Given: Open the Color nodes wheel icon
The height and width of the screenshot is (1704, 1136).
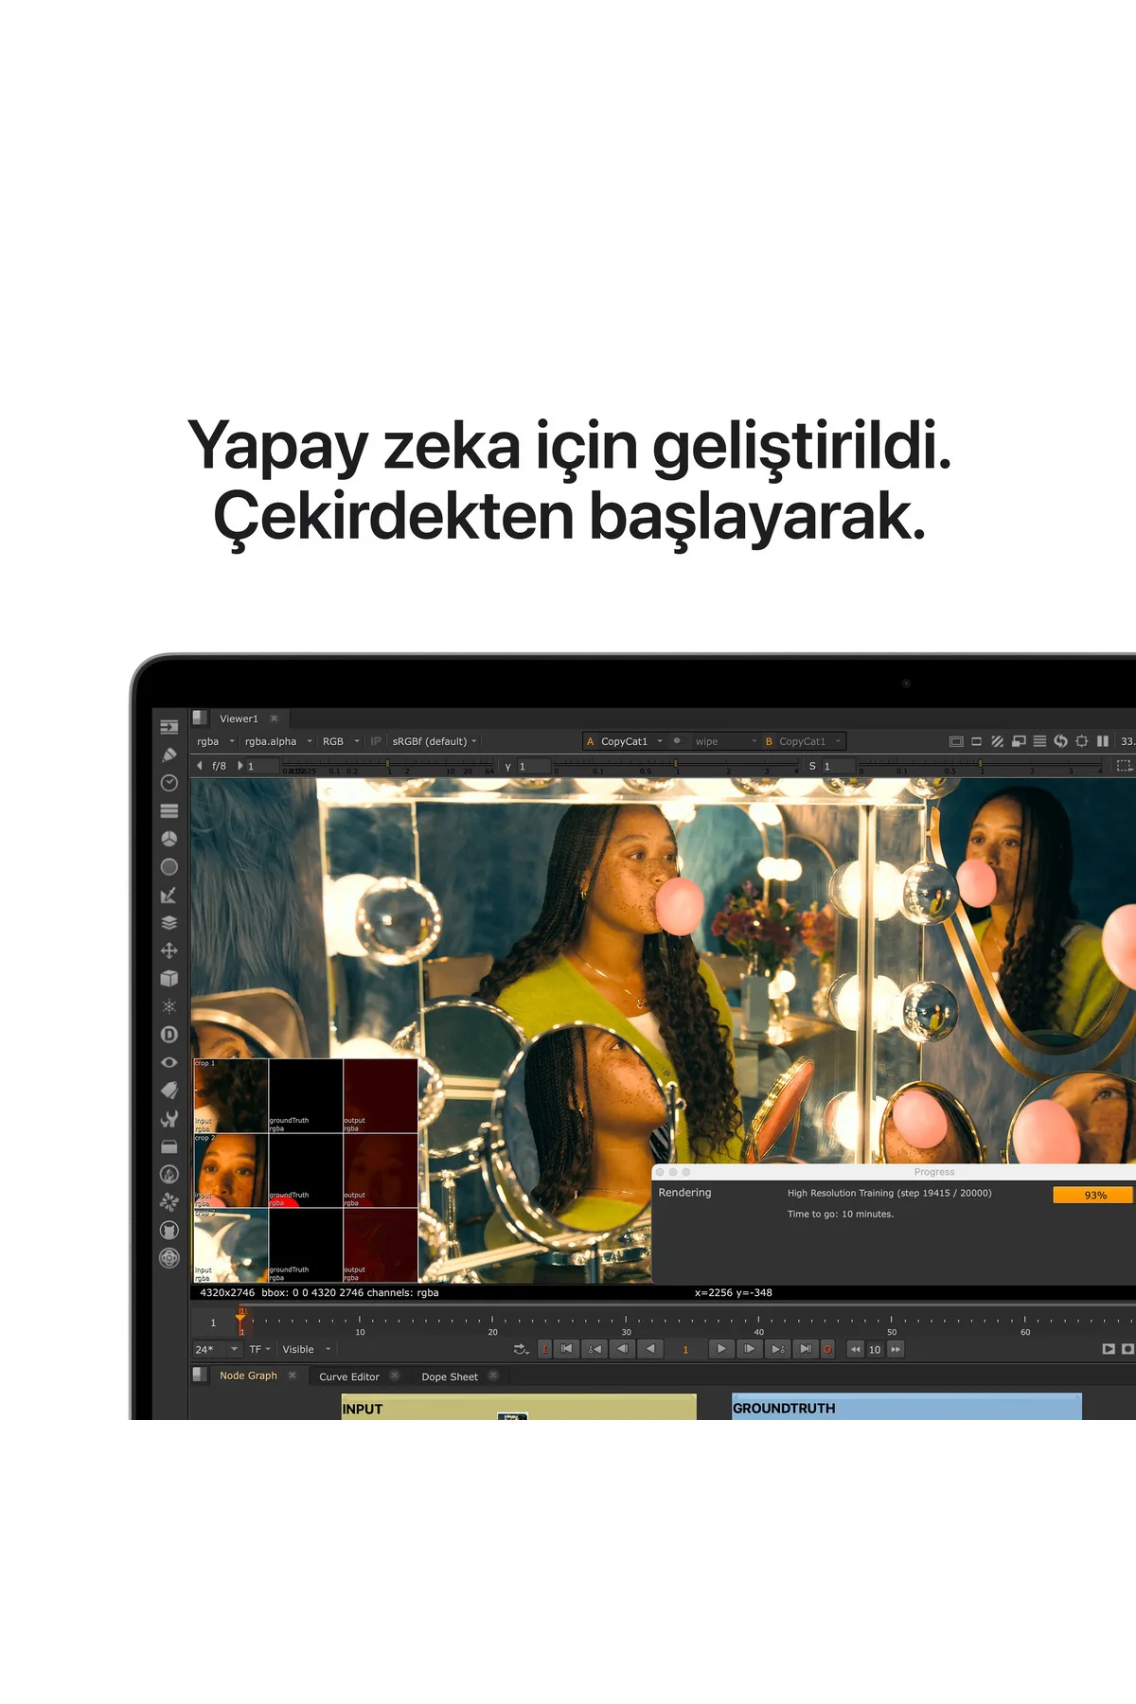Looking at the screenshot, I should [x=169, y=839].
